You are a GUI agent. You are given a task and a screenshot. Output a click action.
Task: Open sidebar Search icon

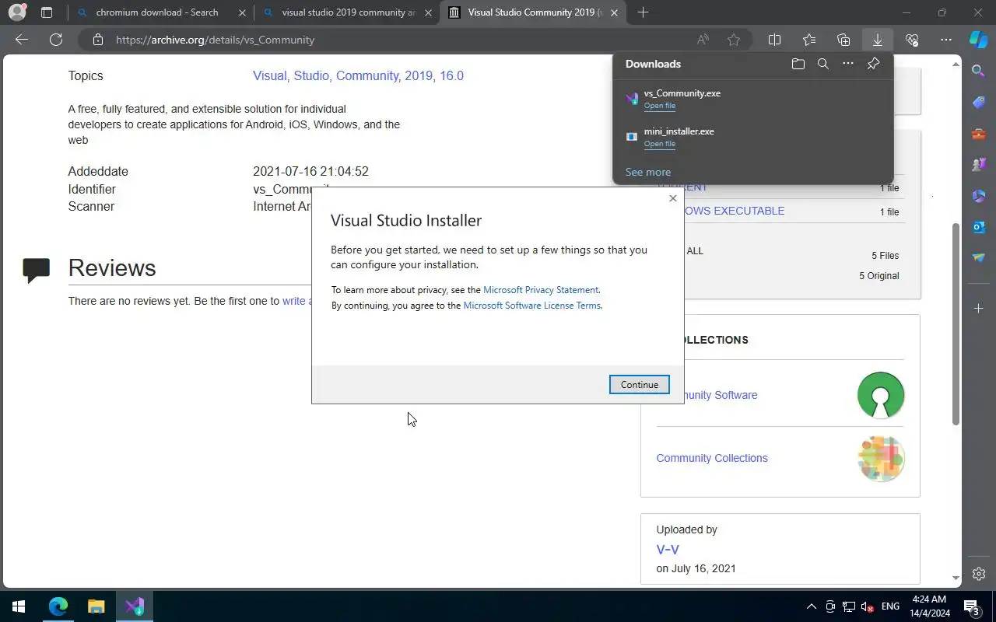click(x=979, y=71)
